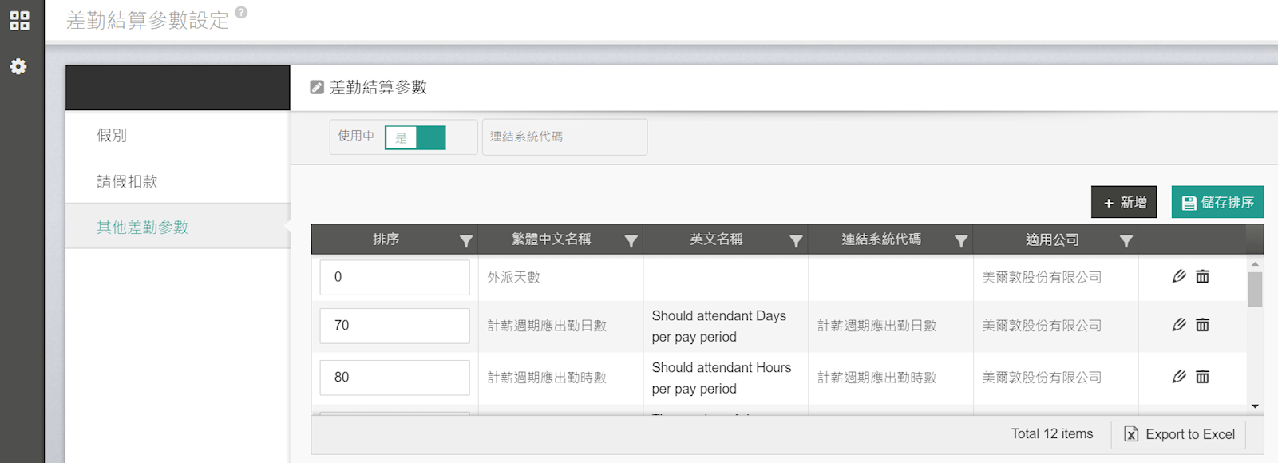This screenshot has width=1278, height=463.
Task: Click help question mark beside page title
Action: [241, 13]
